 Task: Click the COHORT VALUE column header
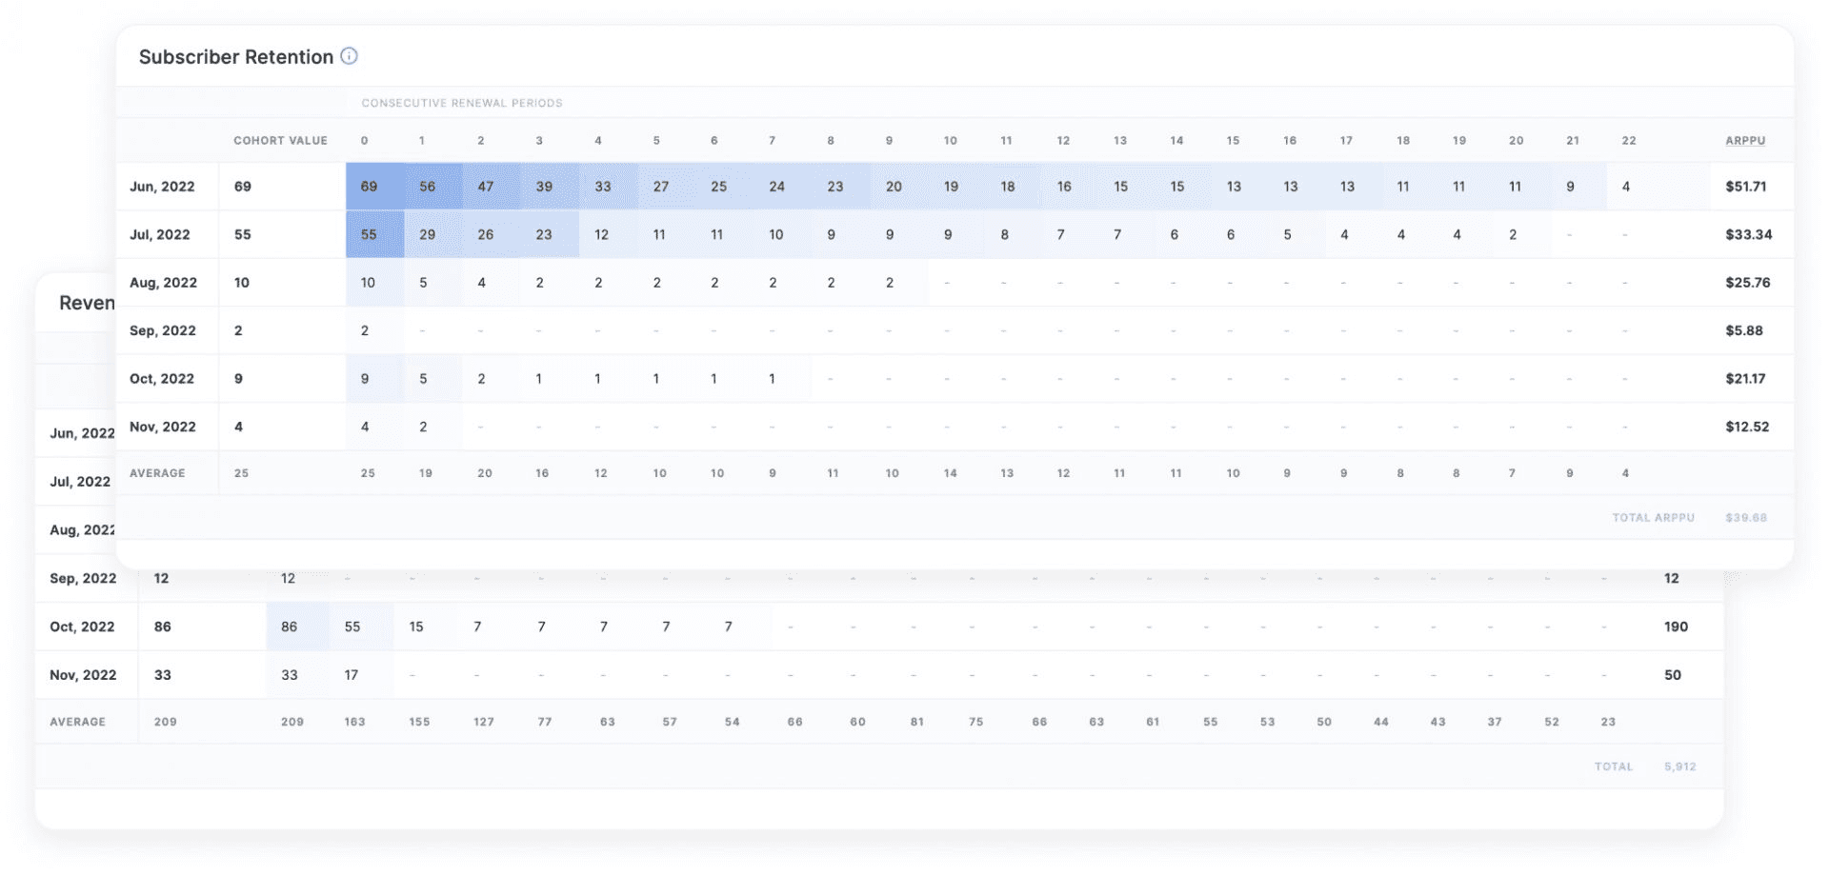tap(280, 141)
